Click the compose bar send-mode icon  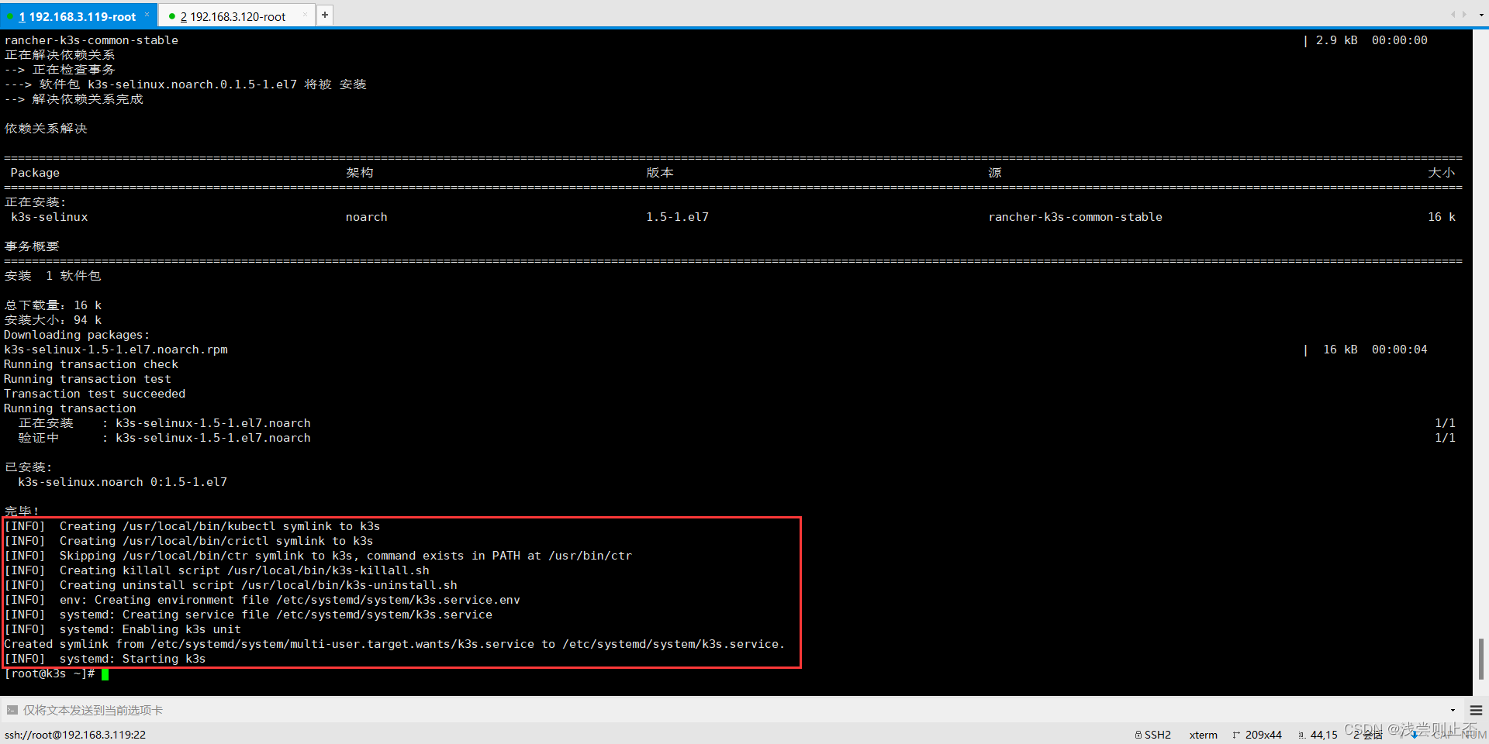click(x=12, y=710)
